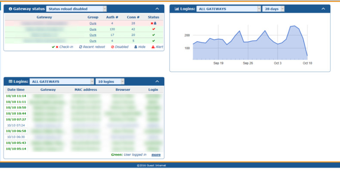Click the Auth # column header
Image resolution: width=340 pixels, height=174 pixels.
pyautogui.click(x=112, y=17)
